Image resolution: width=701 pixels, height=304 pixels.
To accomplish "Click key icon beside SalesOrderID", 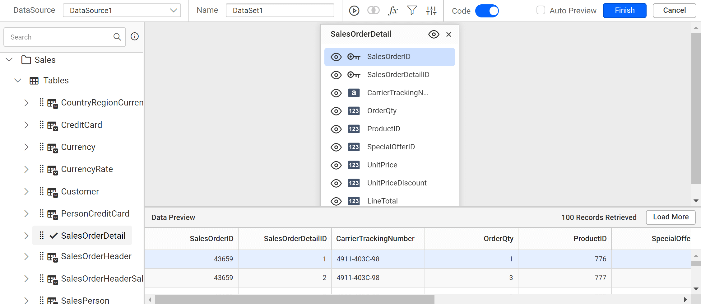I will [x=354, y=57].
